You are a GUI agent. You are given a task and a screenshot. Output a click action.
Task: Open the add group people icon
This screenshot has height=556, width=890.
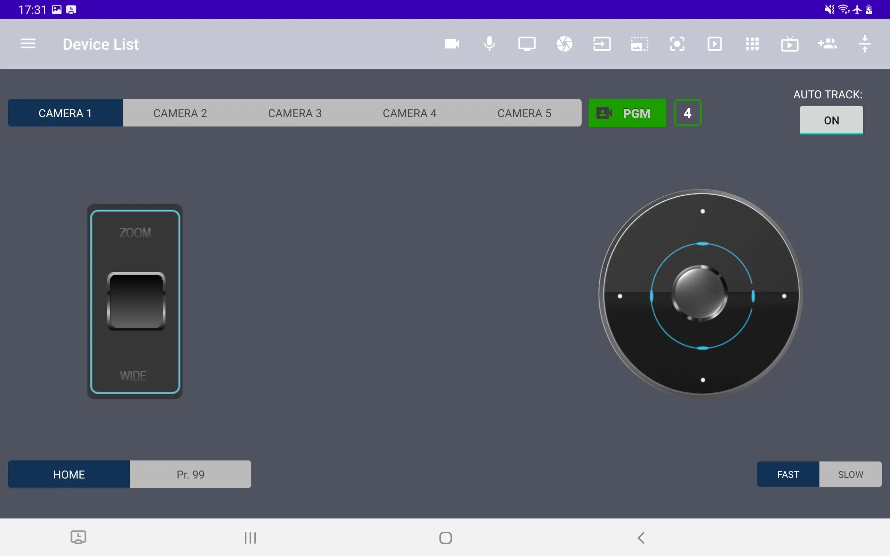pyautogui.click(x=827, y=44)
